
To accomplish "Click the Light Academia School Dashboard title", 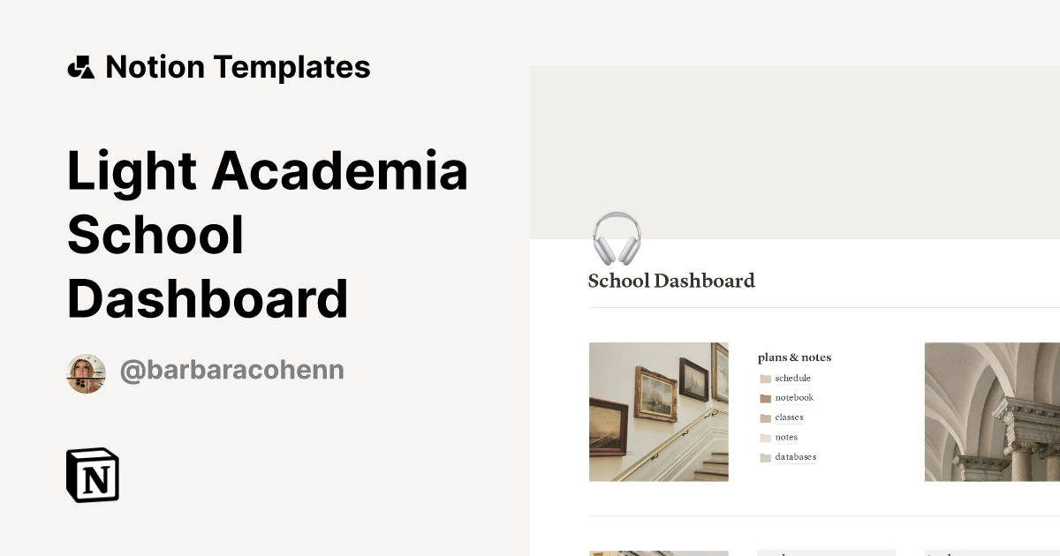I will (x=267, y=234).
